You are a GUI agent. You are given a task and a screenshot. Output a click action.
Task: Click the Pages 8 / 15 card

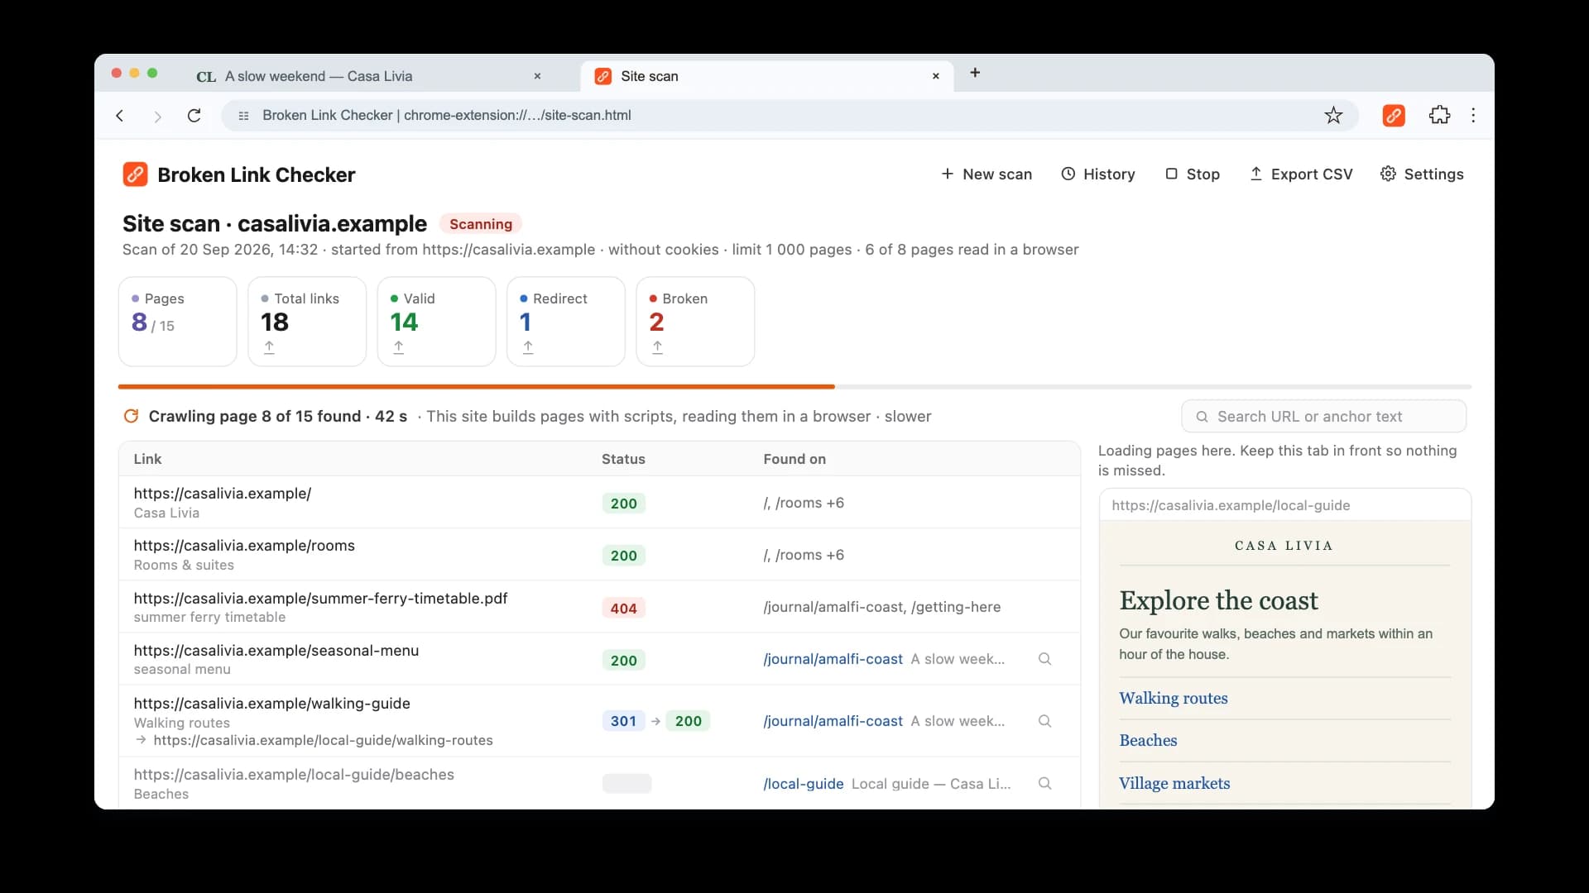[177, 322]
